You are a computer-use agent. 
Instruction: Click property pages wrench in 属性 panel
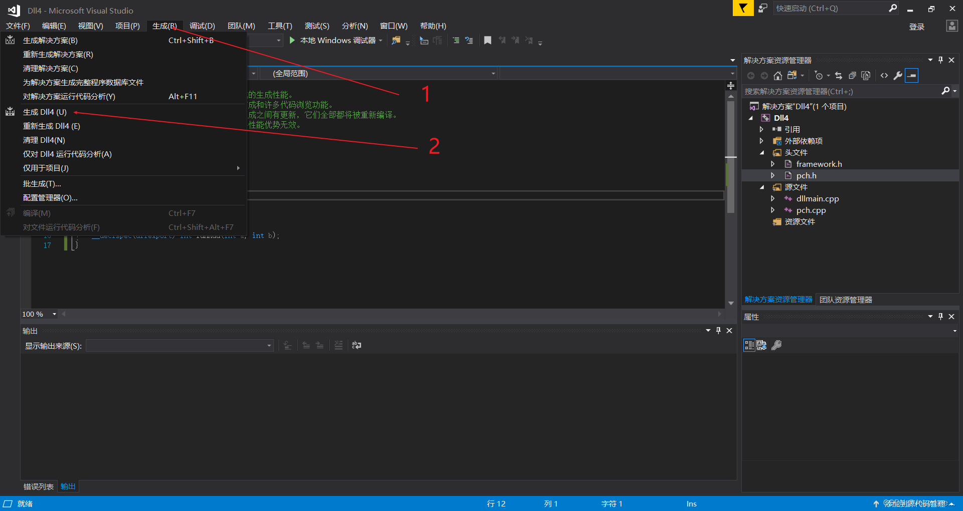776,345
